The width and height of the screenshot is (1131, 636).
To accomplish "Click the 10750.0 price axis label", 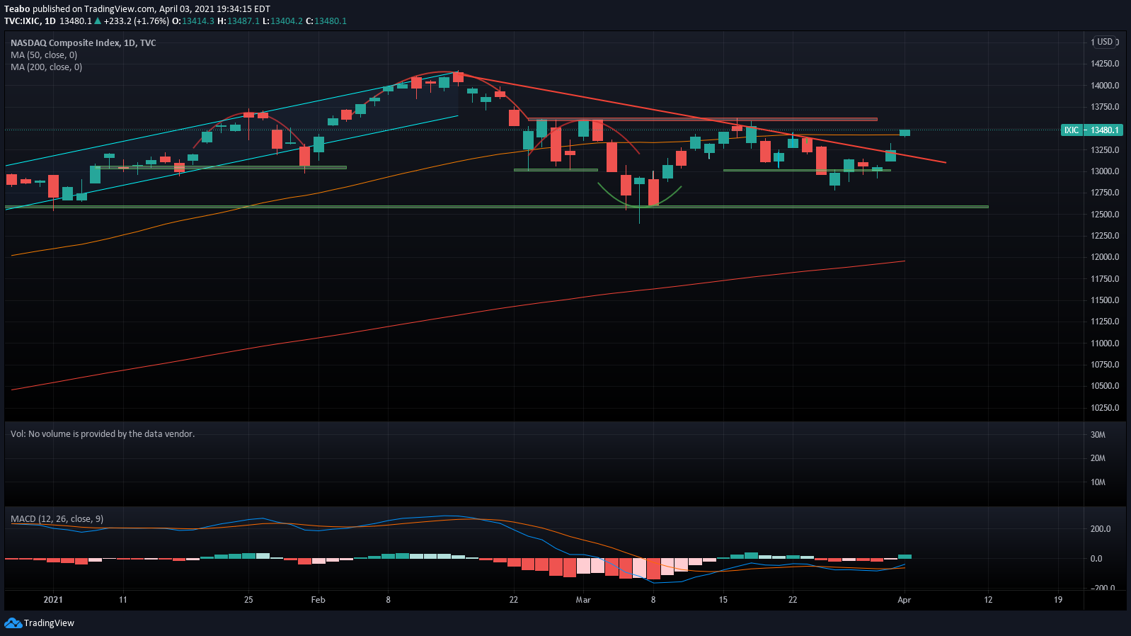I will tap(1105, 365).
